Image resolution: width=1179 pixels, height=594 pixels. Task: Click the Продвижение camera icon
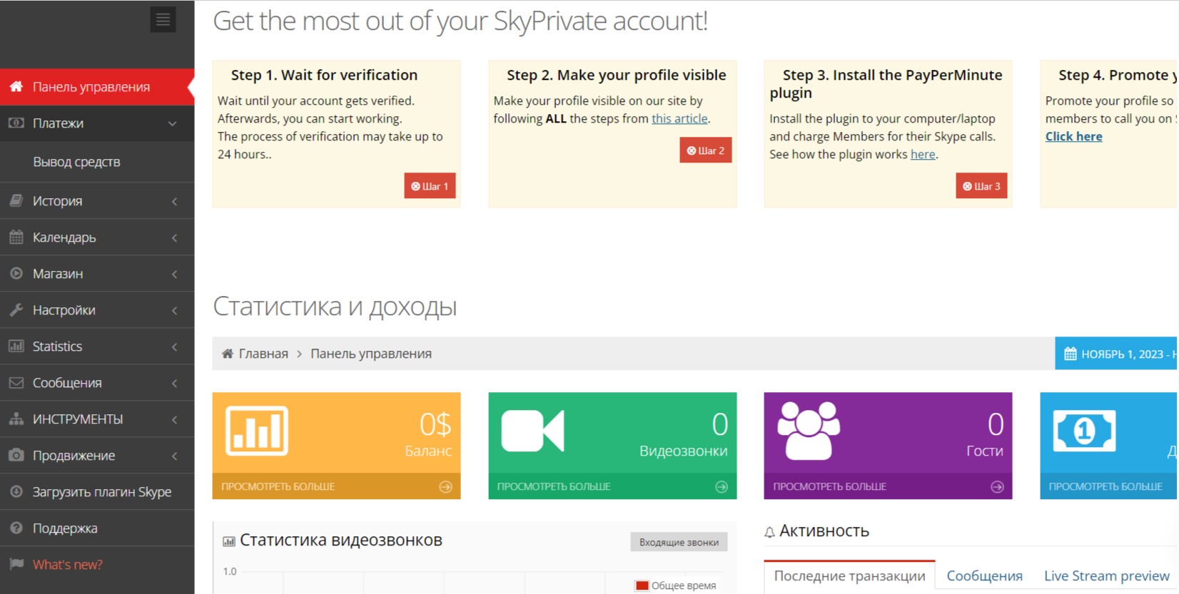point(16,455)
